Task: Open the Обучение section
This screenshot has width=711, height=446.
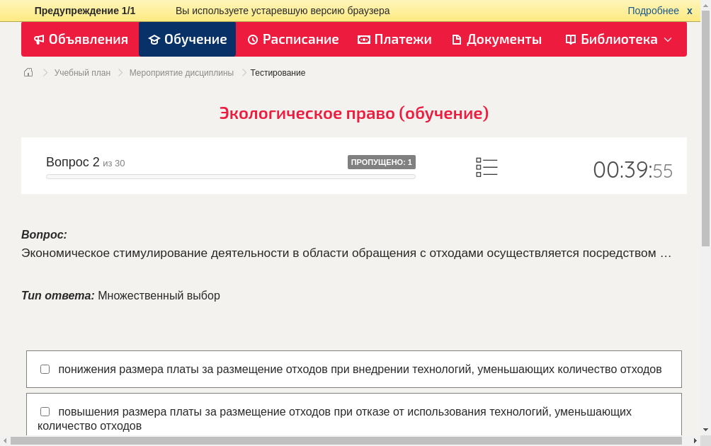Action: [187, 40]
